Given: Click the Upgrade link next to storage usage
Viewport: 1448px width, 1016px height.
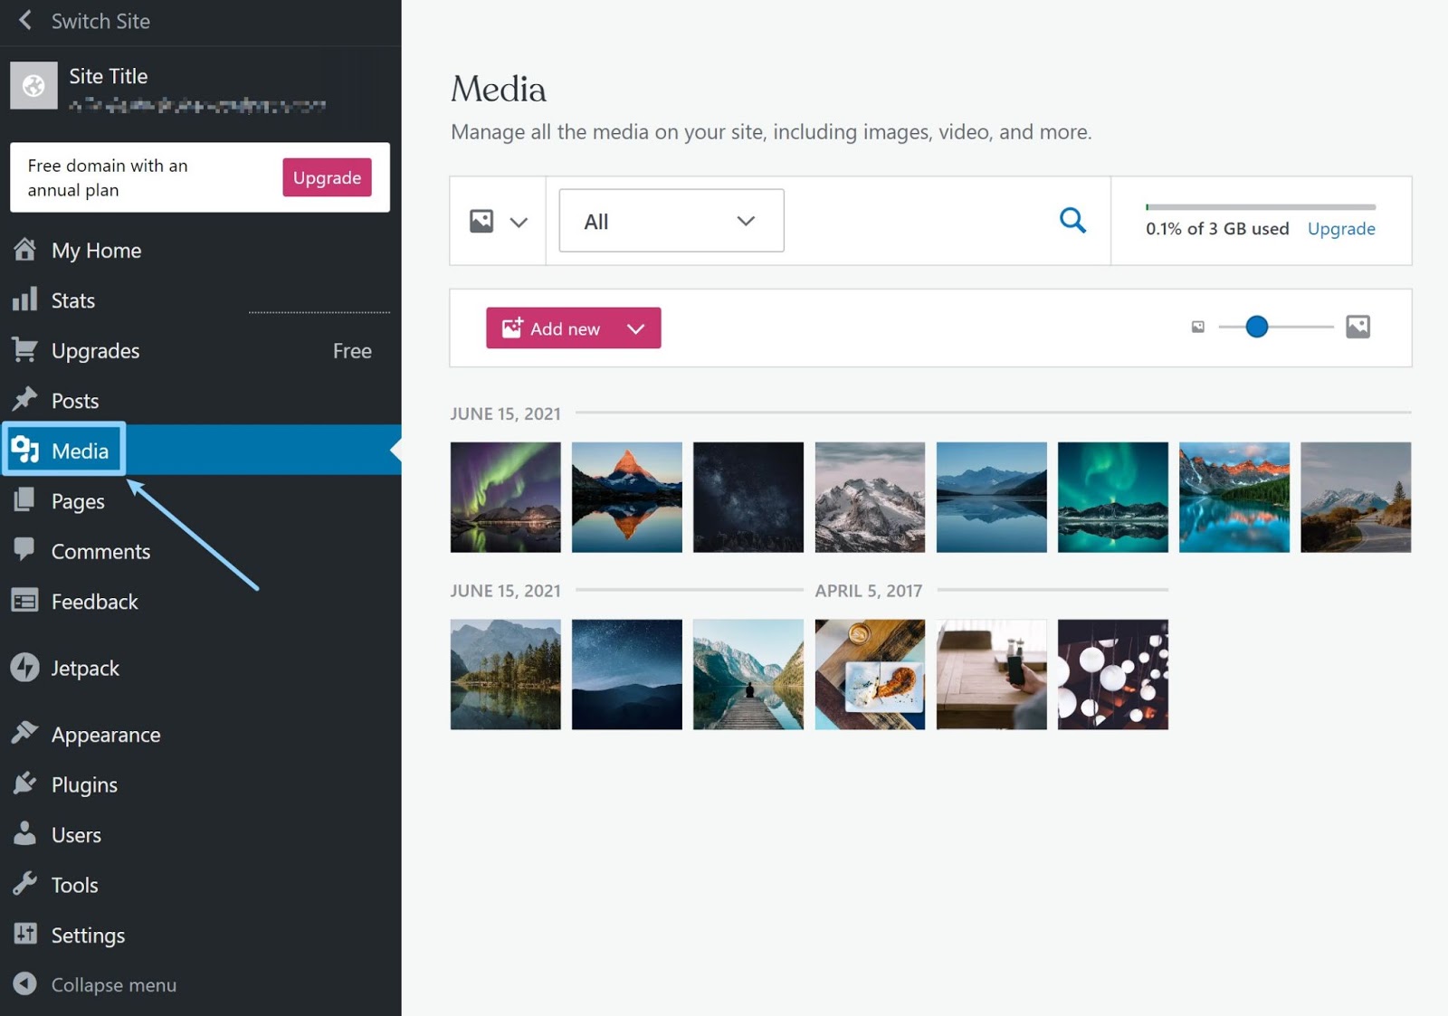Looking at the screenshot, I should [x=1341, y=229].
